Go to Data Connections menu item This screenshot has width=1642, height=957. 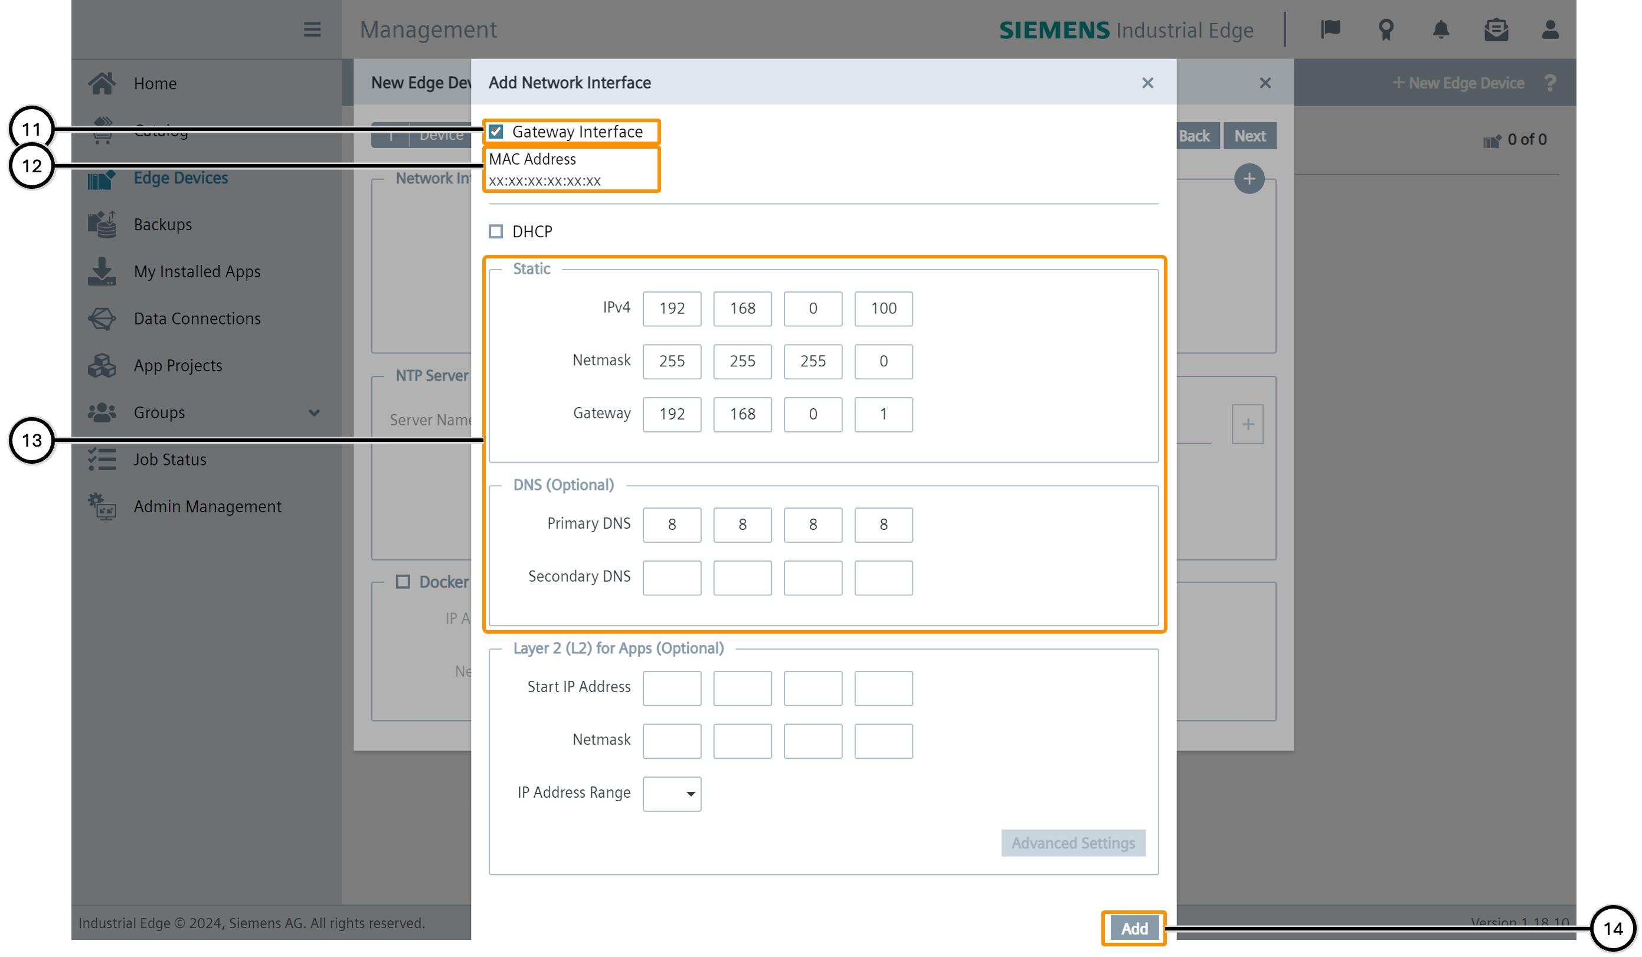197,319
